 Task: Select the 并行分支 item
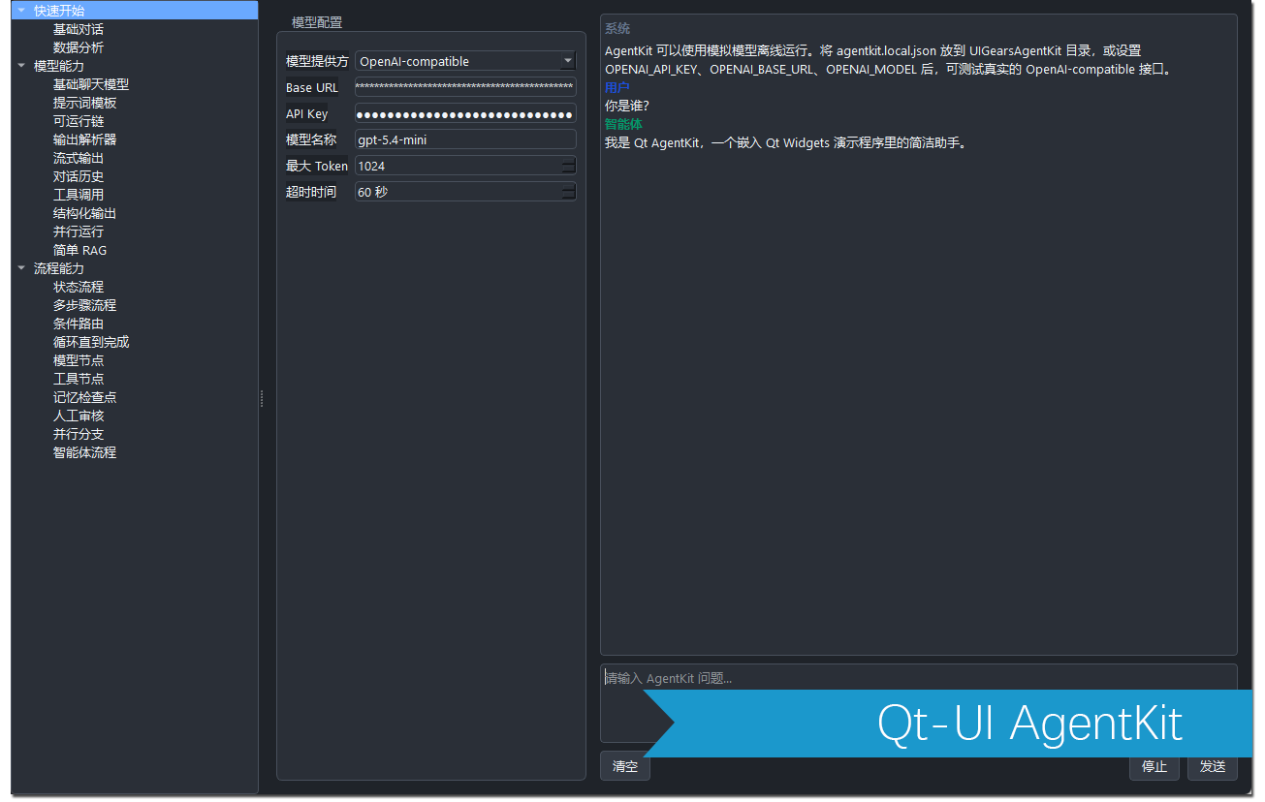79,434
